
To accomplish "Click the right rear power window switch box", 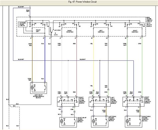I will [133, 102].
